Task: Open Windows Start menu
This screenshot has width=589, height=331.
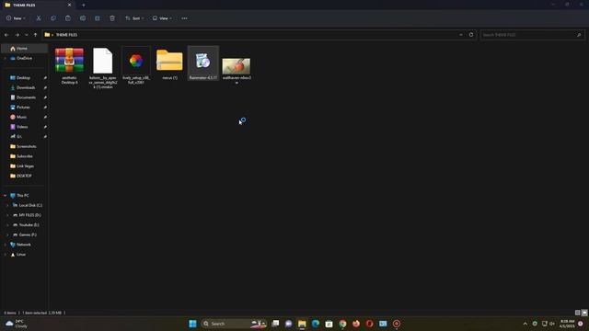Action: click(x=192, y=324)
